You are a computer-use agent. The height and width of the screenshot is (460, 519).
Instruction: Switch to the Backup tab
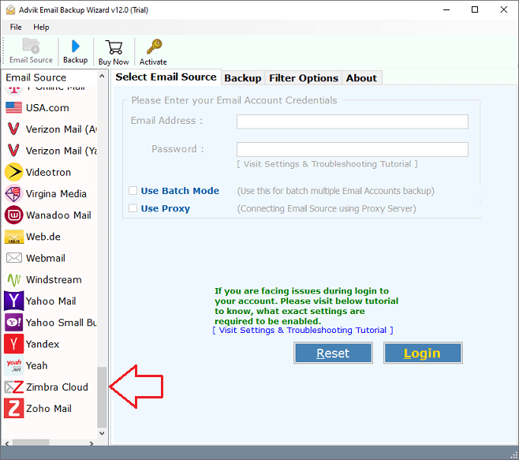coord(243,78)
